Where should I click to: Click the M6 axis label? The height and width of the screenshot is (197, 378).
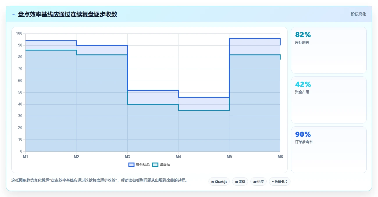[280, 157]
